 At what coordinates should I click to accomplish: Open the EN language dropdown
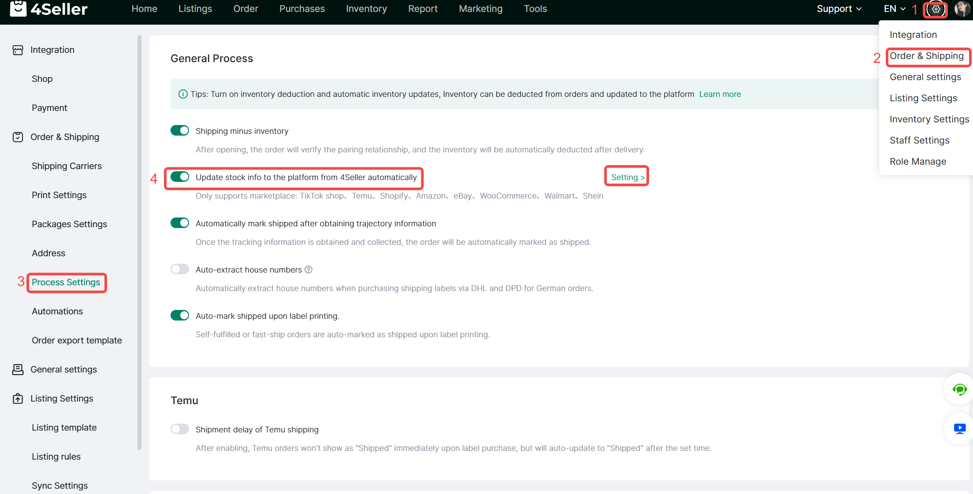894,9
